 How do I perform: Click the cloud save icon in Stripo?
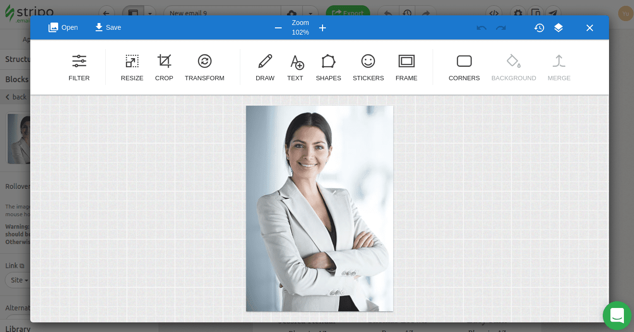click(292, 13)
